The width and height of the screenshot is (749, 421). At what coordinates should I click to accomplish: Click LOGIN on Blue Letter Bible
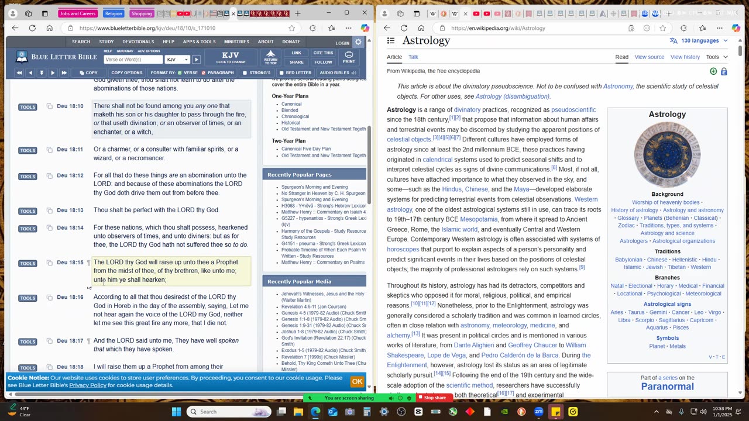(342, 43)
